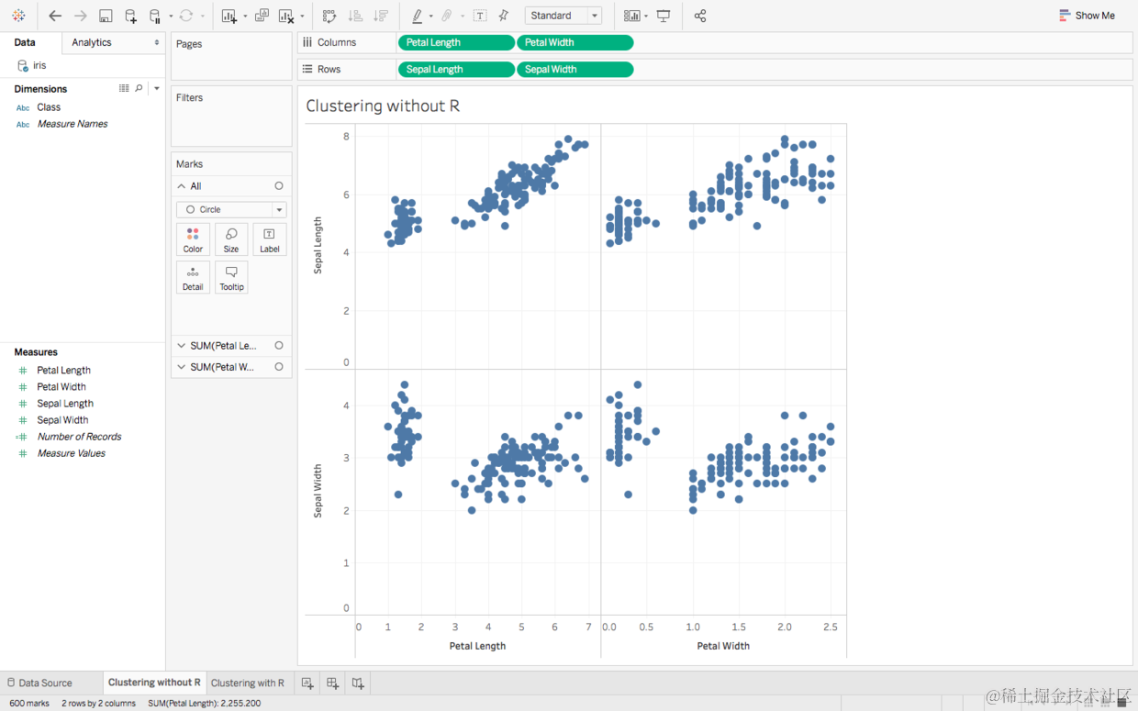The image size is (1138, 711).
Task: Click the Label marks button
Action: coord(270,239)
